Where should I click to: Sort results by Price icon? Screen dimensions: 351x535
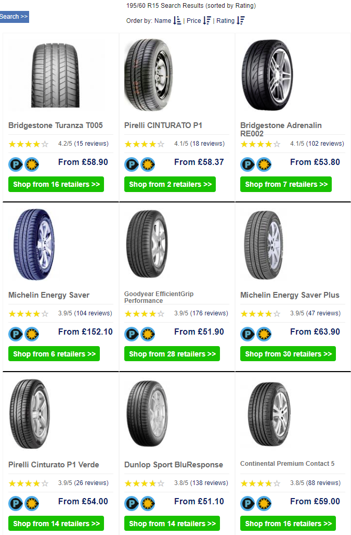tap(207, 20)
